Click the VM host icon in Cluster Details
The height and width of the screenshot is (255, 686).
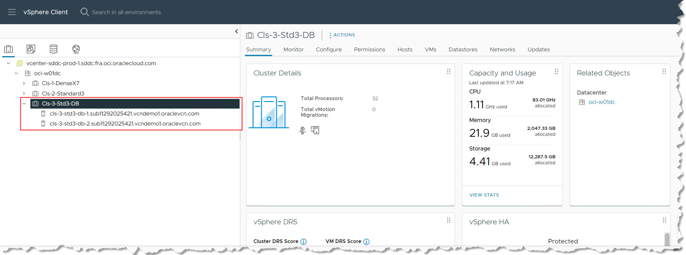[x=315, y=130]
